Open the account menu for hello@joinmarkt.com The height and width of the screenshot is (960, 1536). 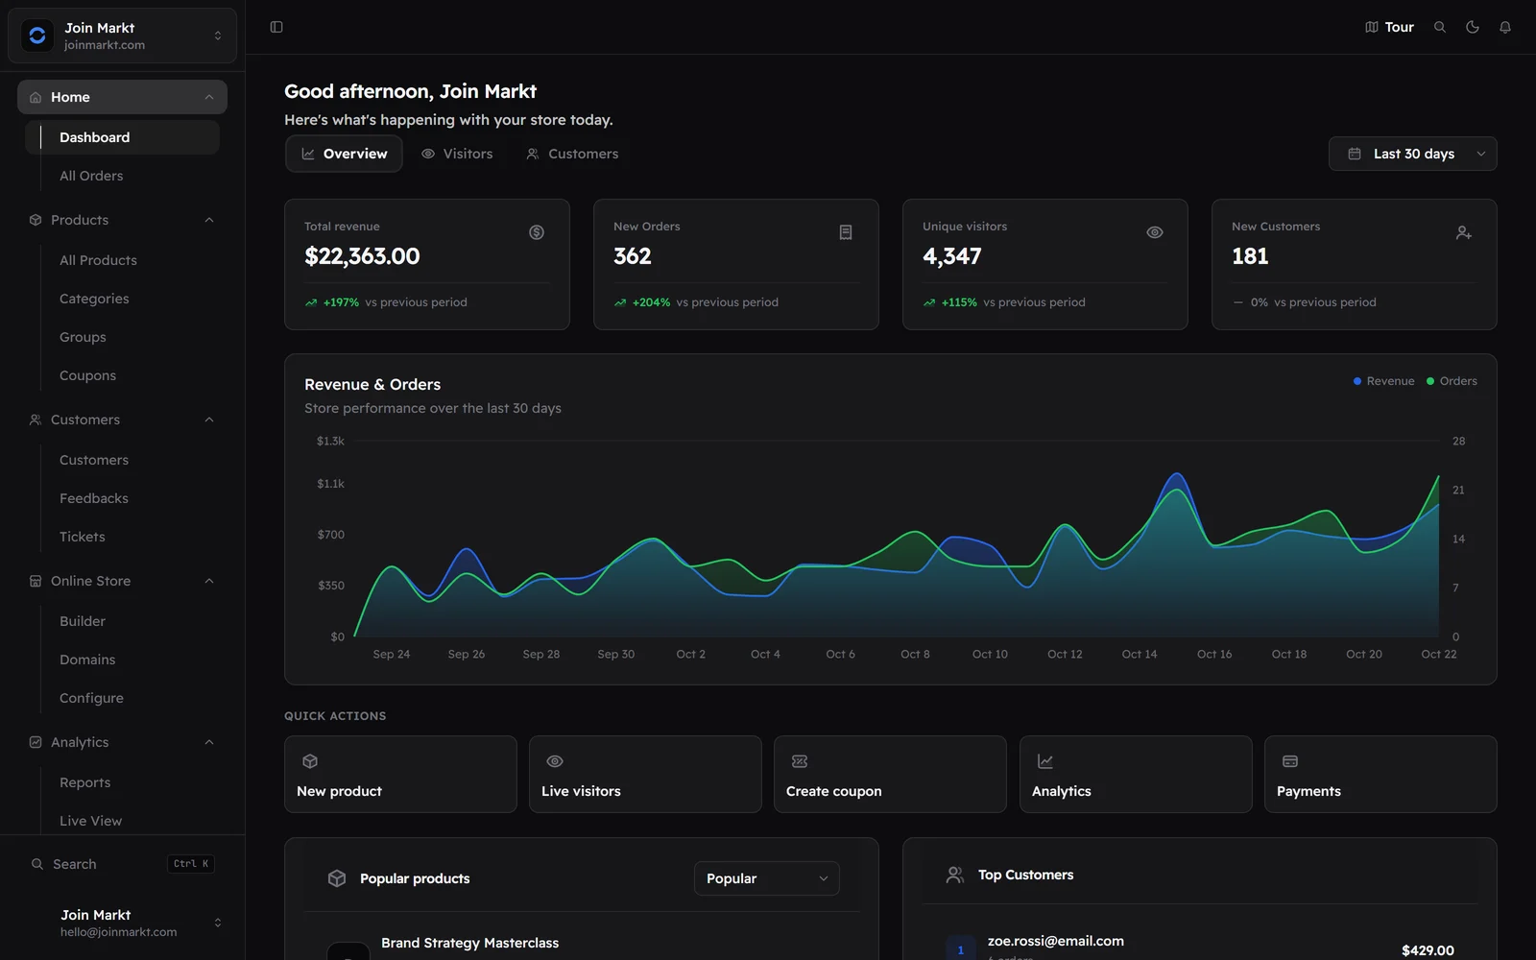(122, 923)
